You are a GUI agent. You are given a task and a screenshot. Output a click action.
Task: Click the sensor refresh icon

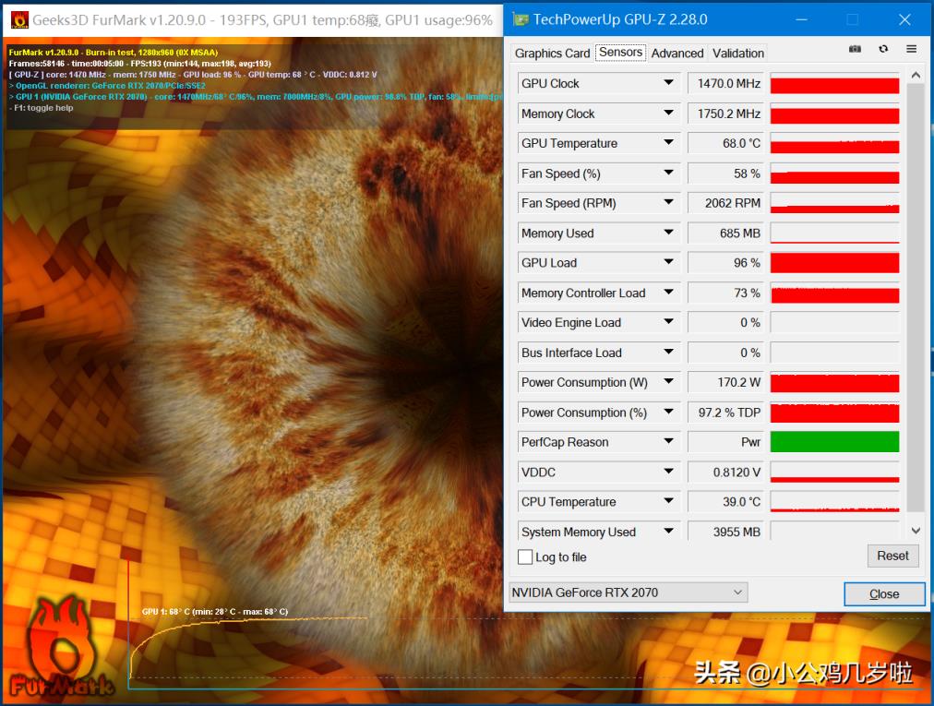coord(883,49)
